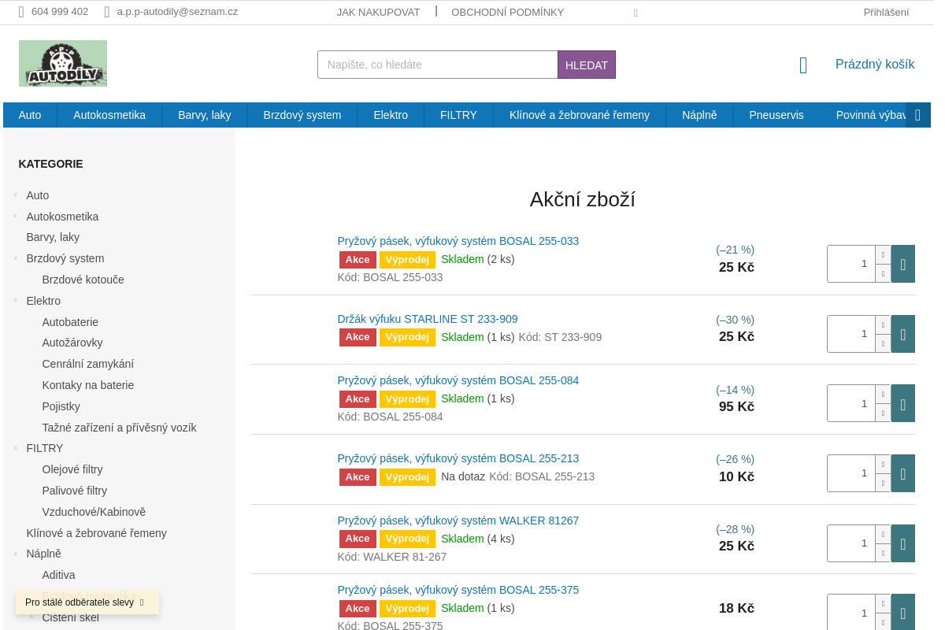The width and height of the screenshot is (945, 630).
Task: Increase quantity for STARLINE ST 233-909
Action: (883, 324)
